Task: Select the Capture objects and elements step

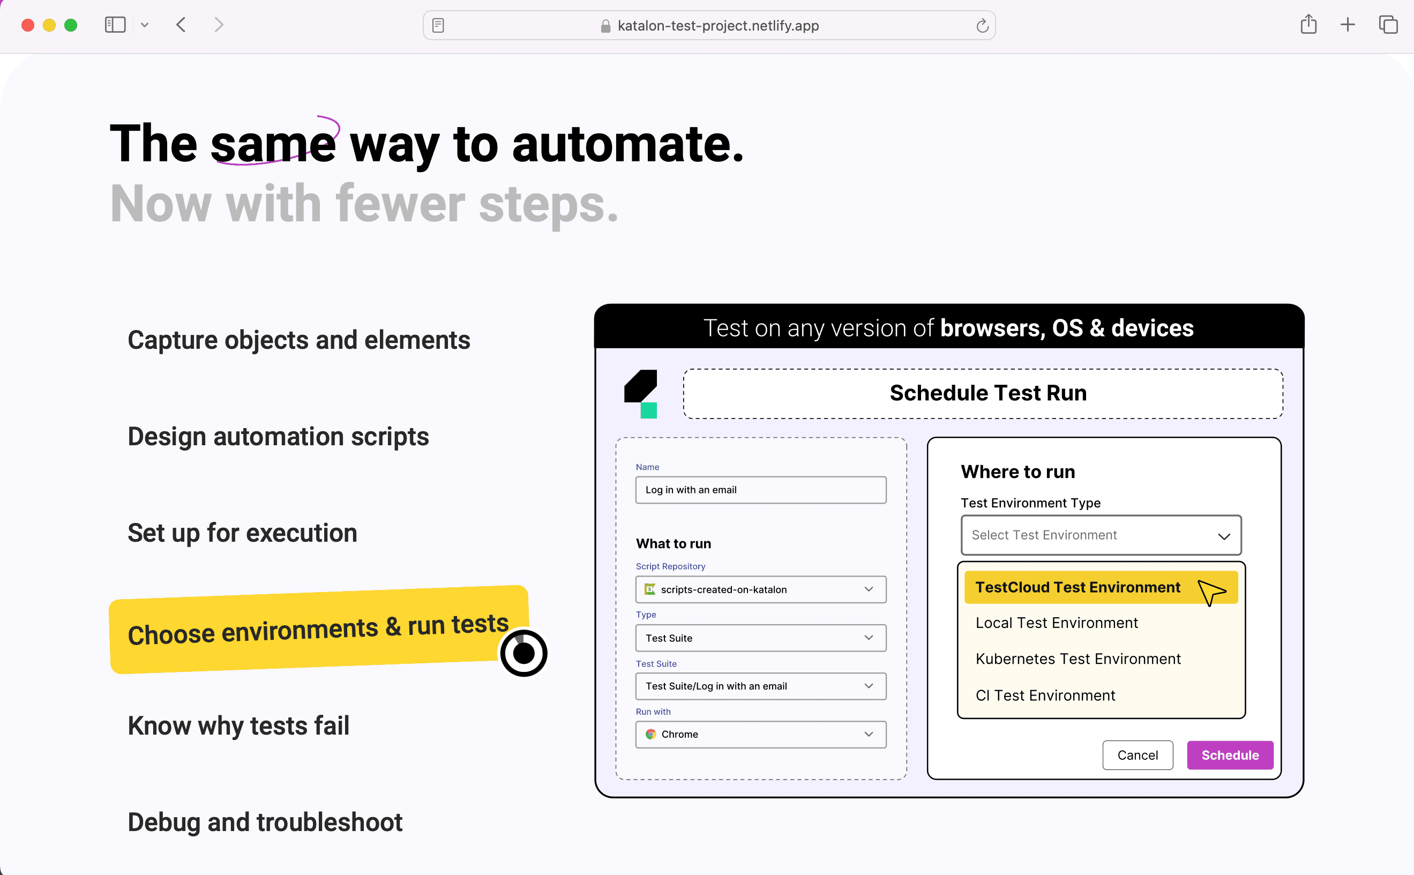Action: pyautogui.click(x=298, y=340)
